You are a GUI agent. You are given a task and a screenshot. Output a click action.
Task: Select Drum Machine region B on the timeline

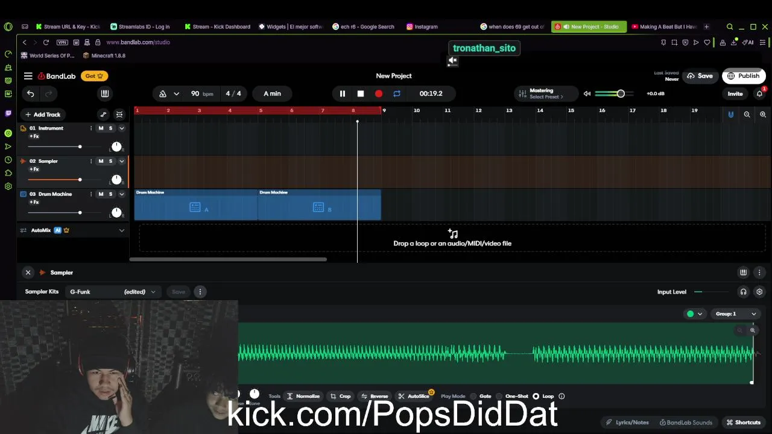(320, 205)
